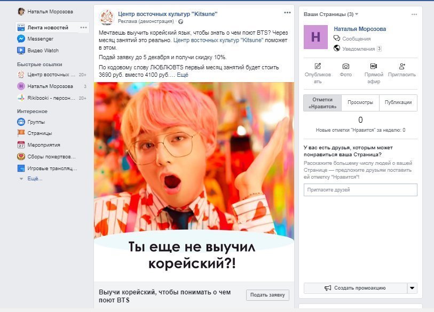434x312 pixels.
Task: Open the Игровые трансляции icon
Action: coord(21,168)
